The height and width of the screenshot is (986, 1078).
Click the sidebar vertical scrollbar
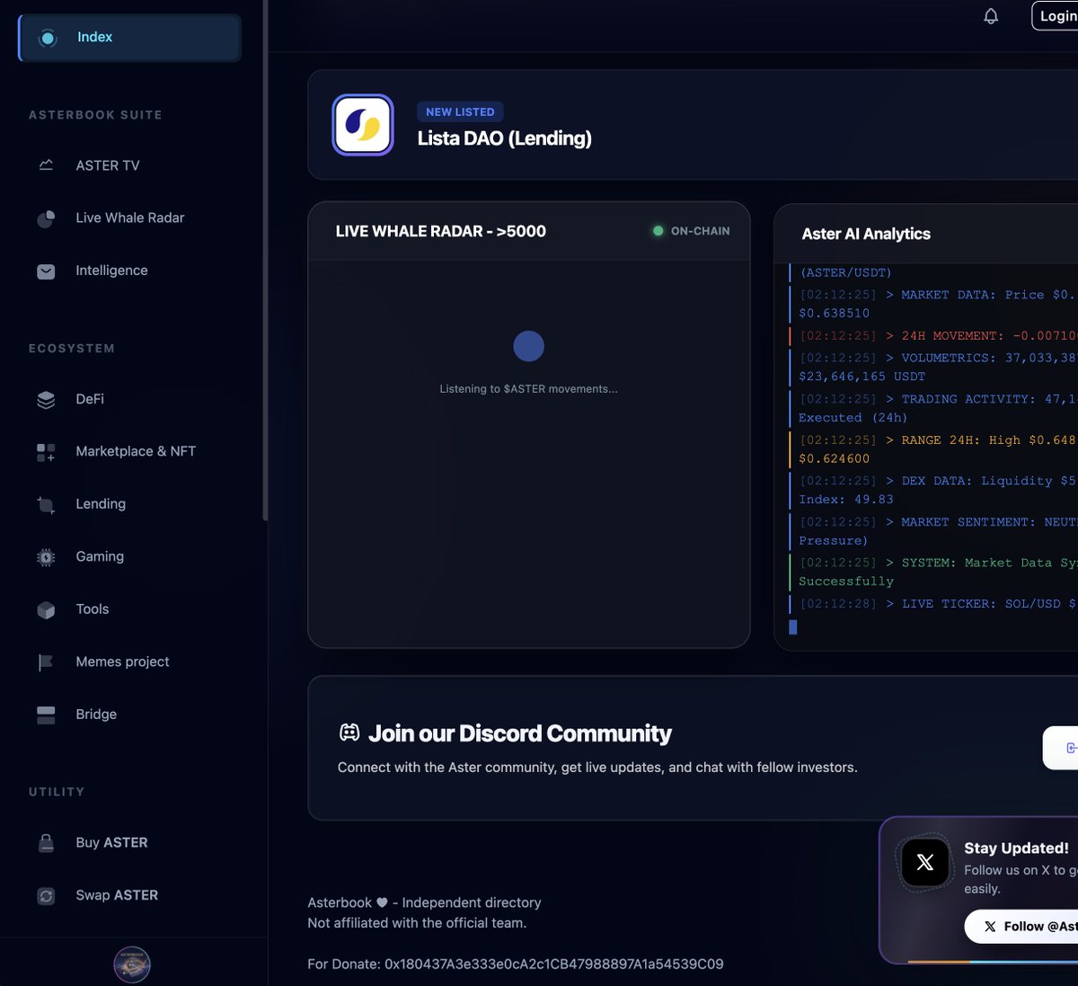point(265,261)
